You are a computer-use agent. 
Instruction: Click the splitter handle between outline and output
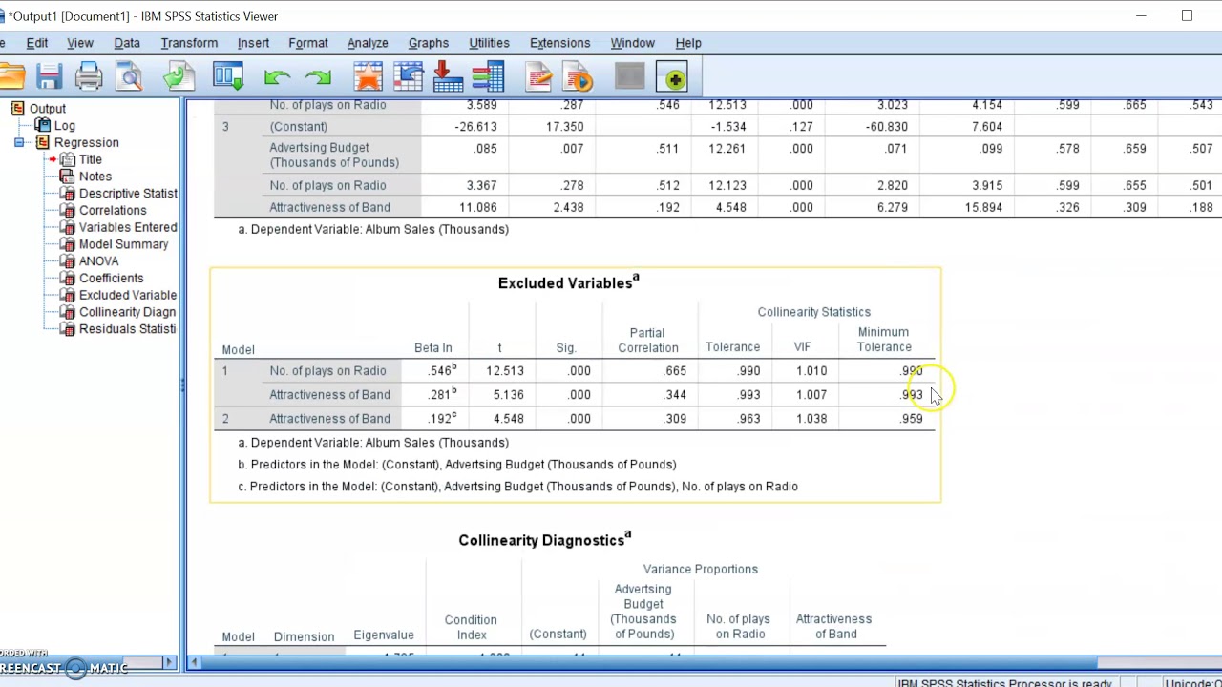coord(181,385)
